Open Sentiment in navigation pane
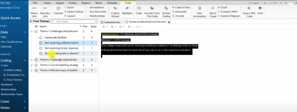 pyautogui.click(x=7, y=85)
